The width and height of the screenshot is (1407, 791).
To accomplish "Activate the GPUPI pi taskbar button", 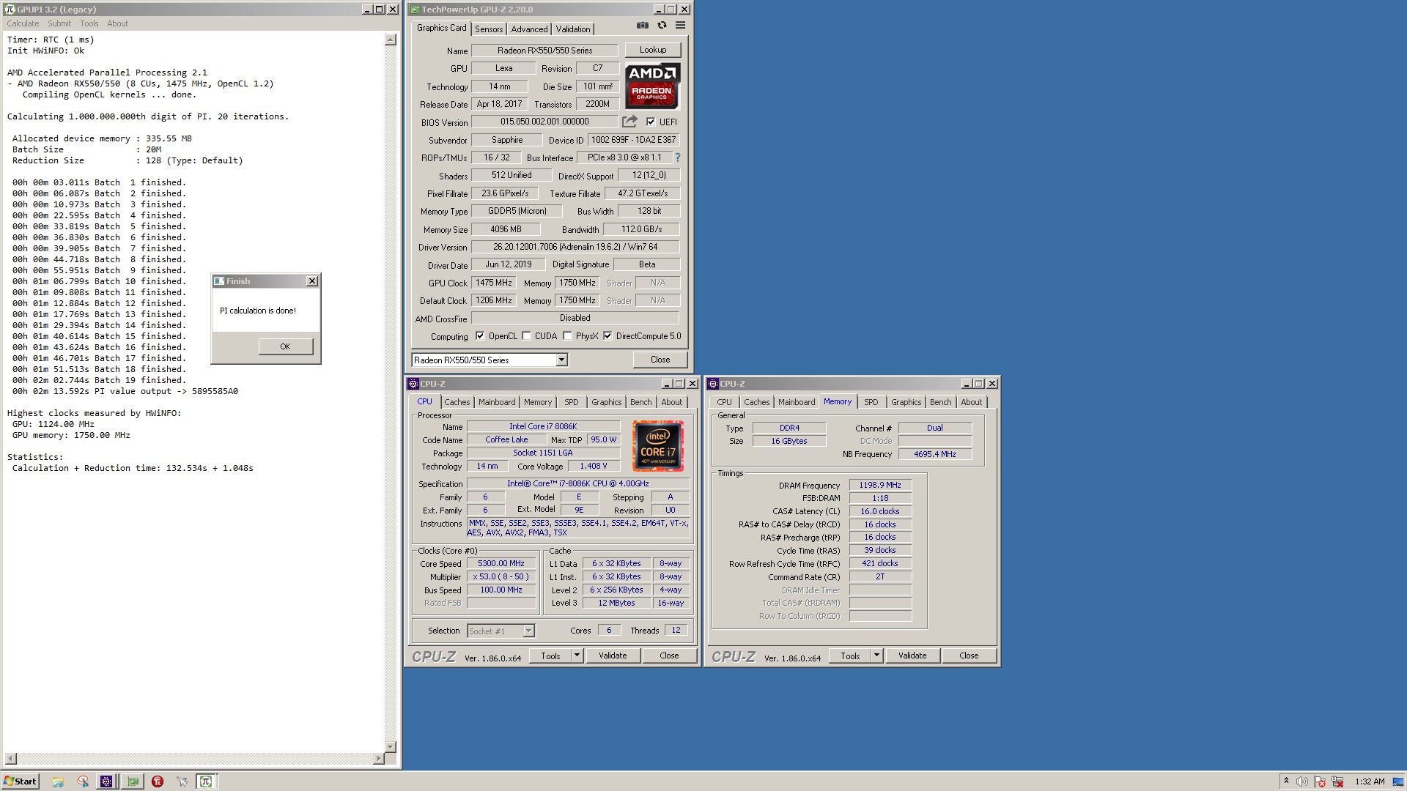I will coord(206,781).
